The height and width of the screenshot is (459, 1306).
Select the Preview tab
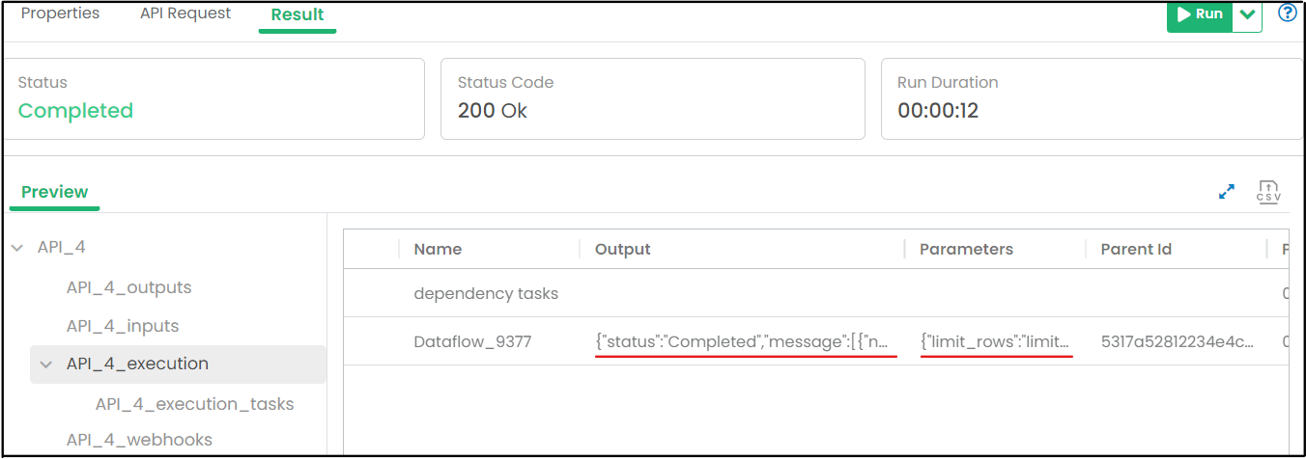tap(55, 192)
